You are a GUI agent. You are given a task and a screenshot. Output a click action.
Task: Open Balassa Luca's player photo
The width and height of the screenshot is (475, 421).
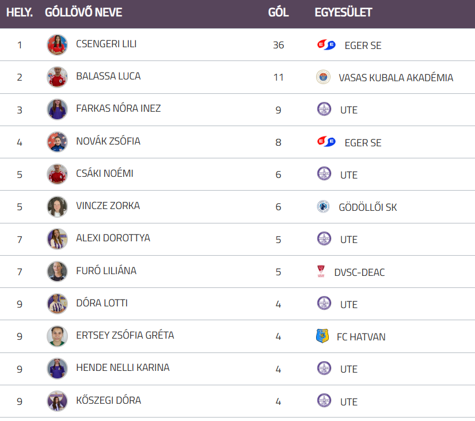57,77
